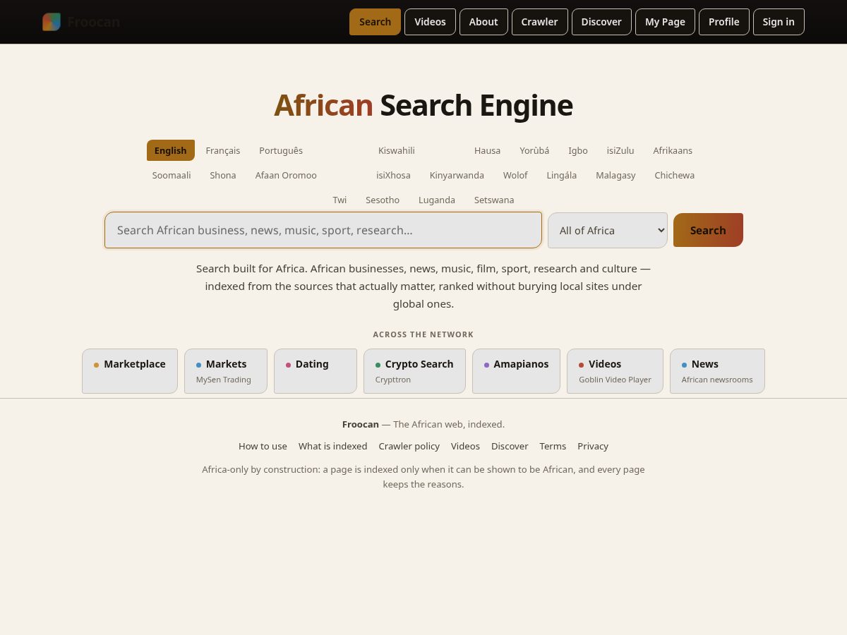Choose isiZulu language
847x635 pixels.
tap(620, 150)
